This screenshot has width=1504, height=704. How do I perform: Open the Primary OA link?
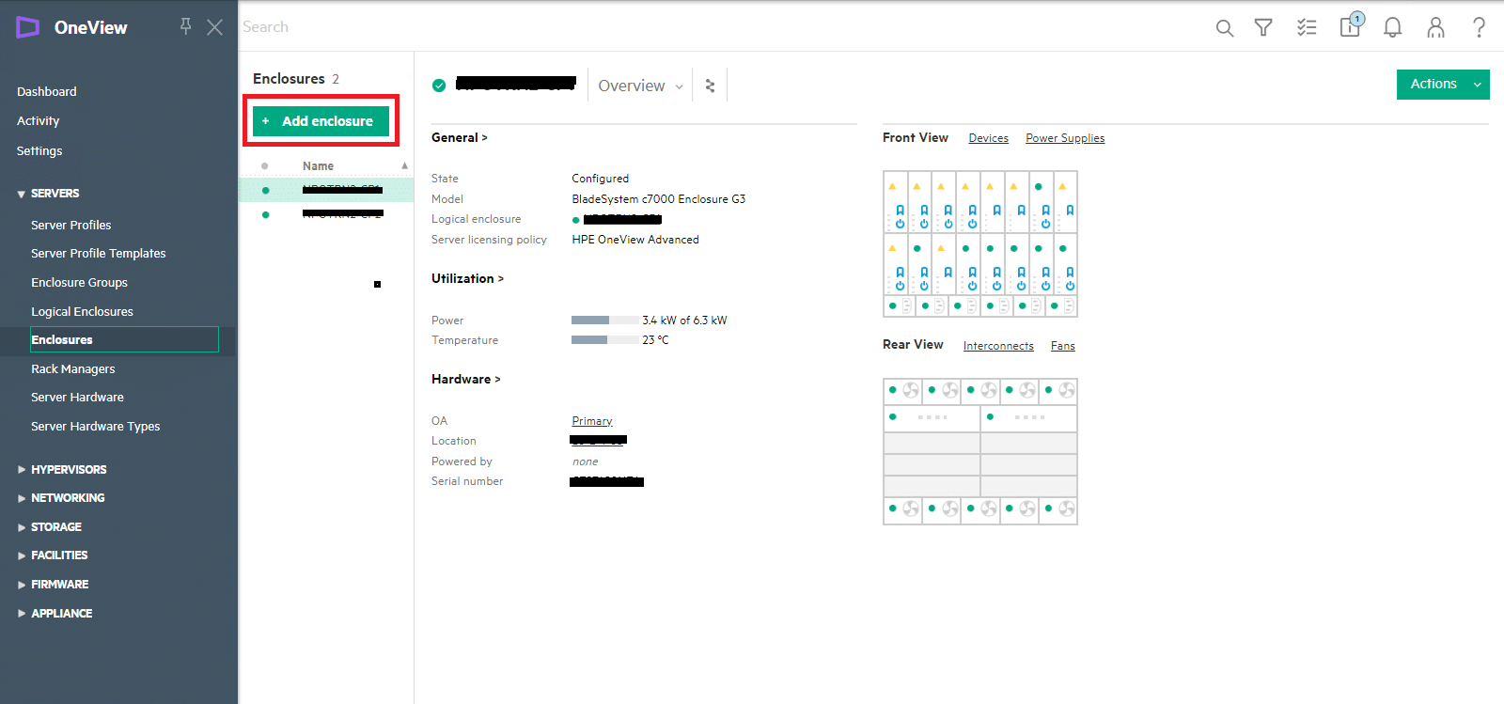coord(592,421)
